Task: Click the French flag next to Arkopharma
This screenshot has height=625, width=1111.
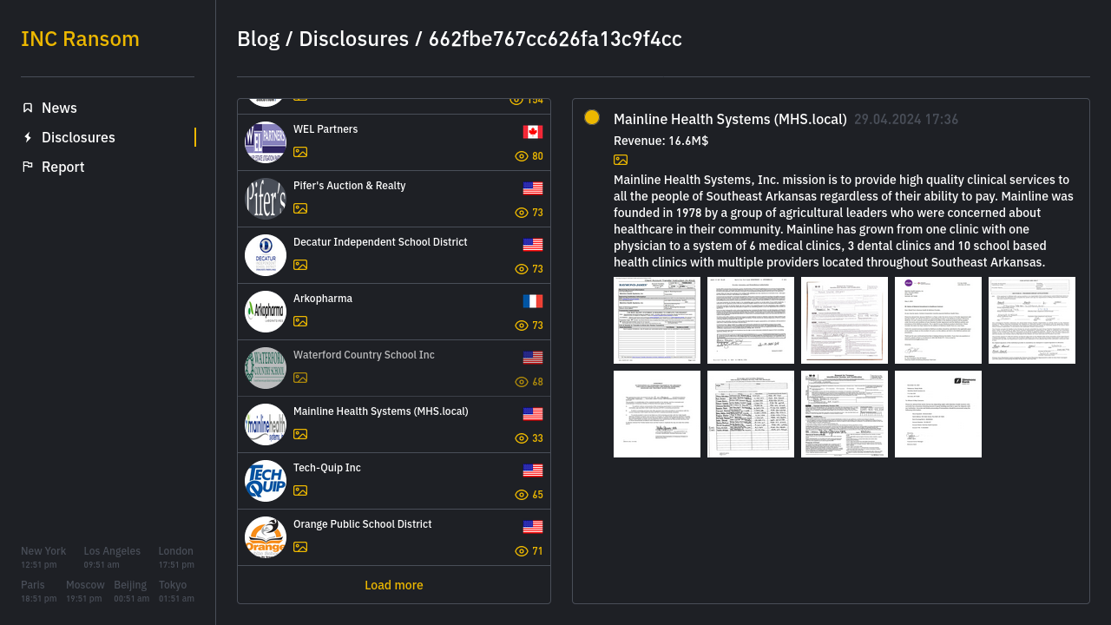Action: coord(533,301)
